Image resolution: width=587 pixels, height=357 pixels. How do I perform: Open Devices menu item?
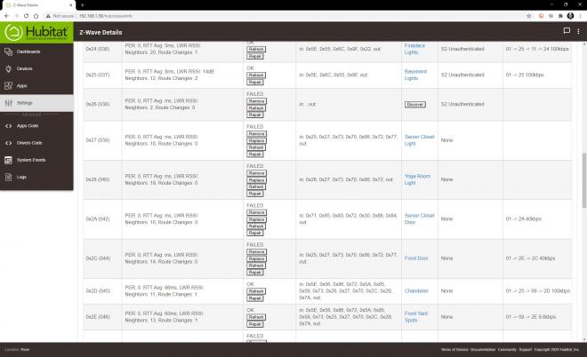24,68
